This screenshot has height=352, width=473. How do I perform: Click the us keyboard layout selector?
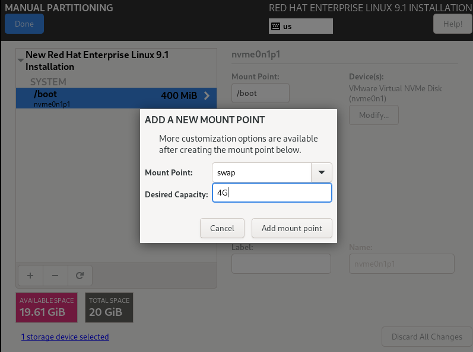pos(301,26)
